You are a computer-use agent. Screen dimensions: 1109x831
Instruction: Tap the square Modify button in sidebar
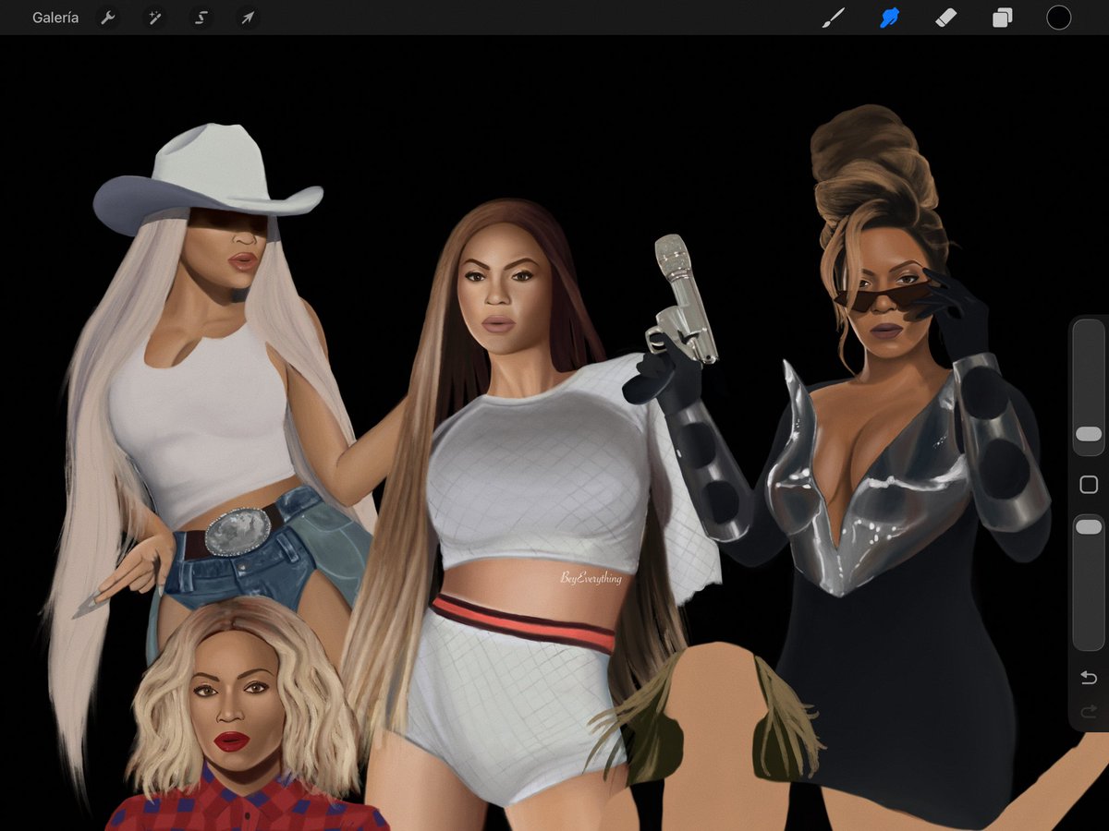point(1089,485)
